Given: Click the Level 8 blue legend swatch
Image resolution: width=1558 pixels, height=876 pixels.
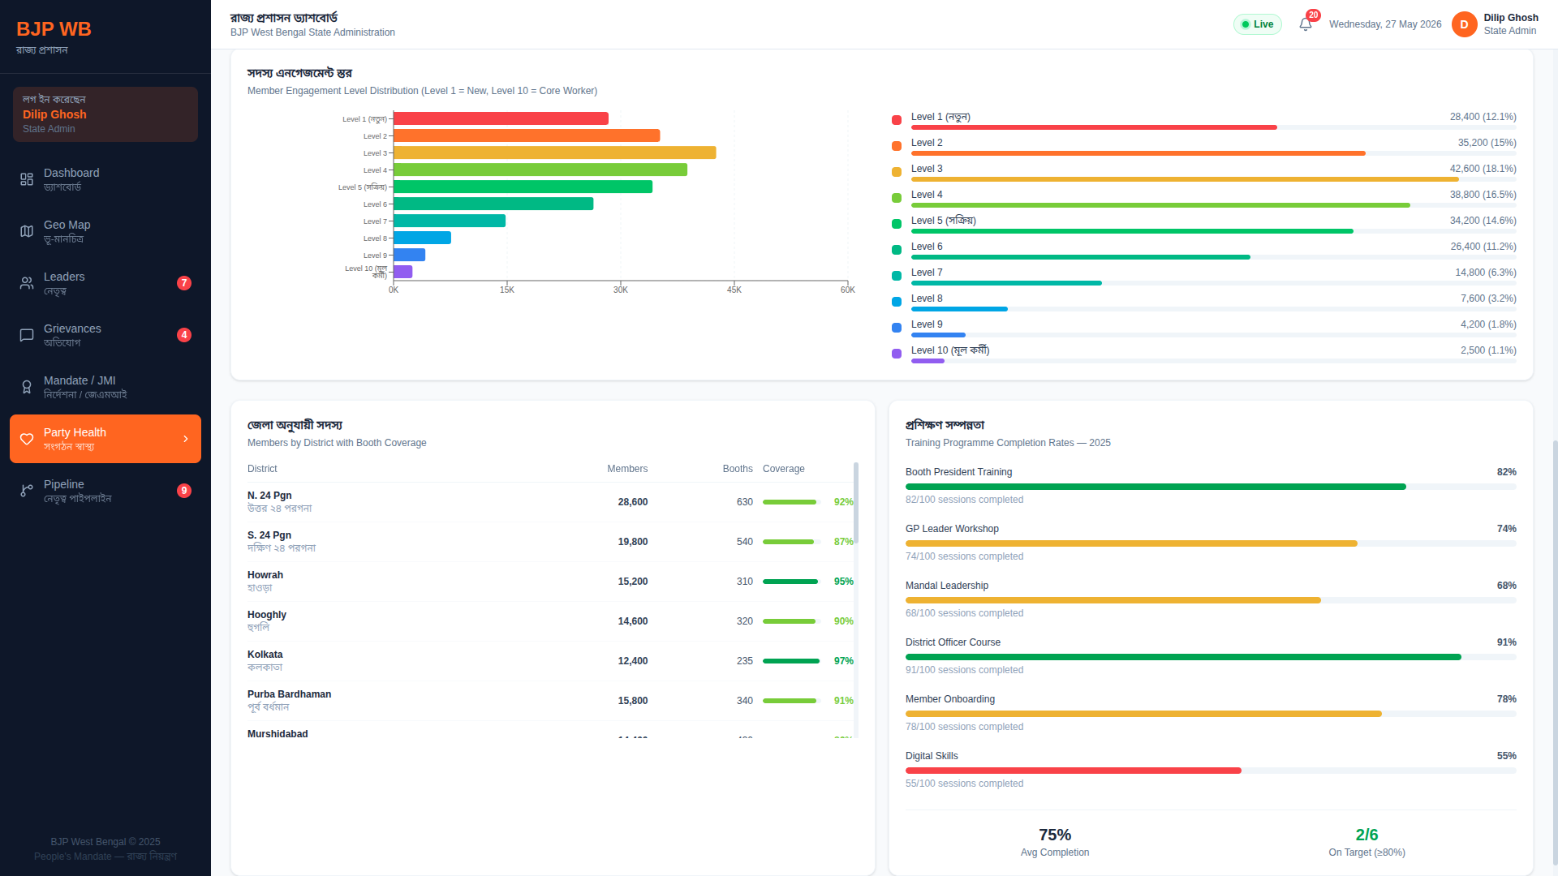Looking at the screenshot, I should (897, 302).
